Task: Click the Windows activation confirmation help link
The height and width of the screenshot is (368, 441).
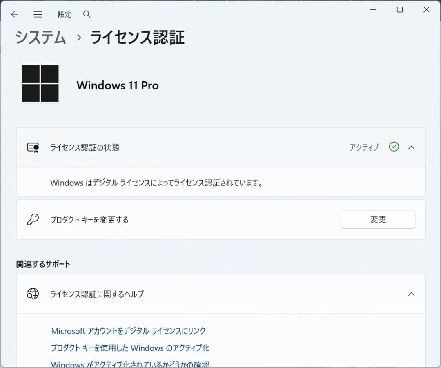Action: (130, 364)
